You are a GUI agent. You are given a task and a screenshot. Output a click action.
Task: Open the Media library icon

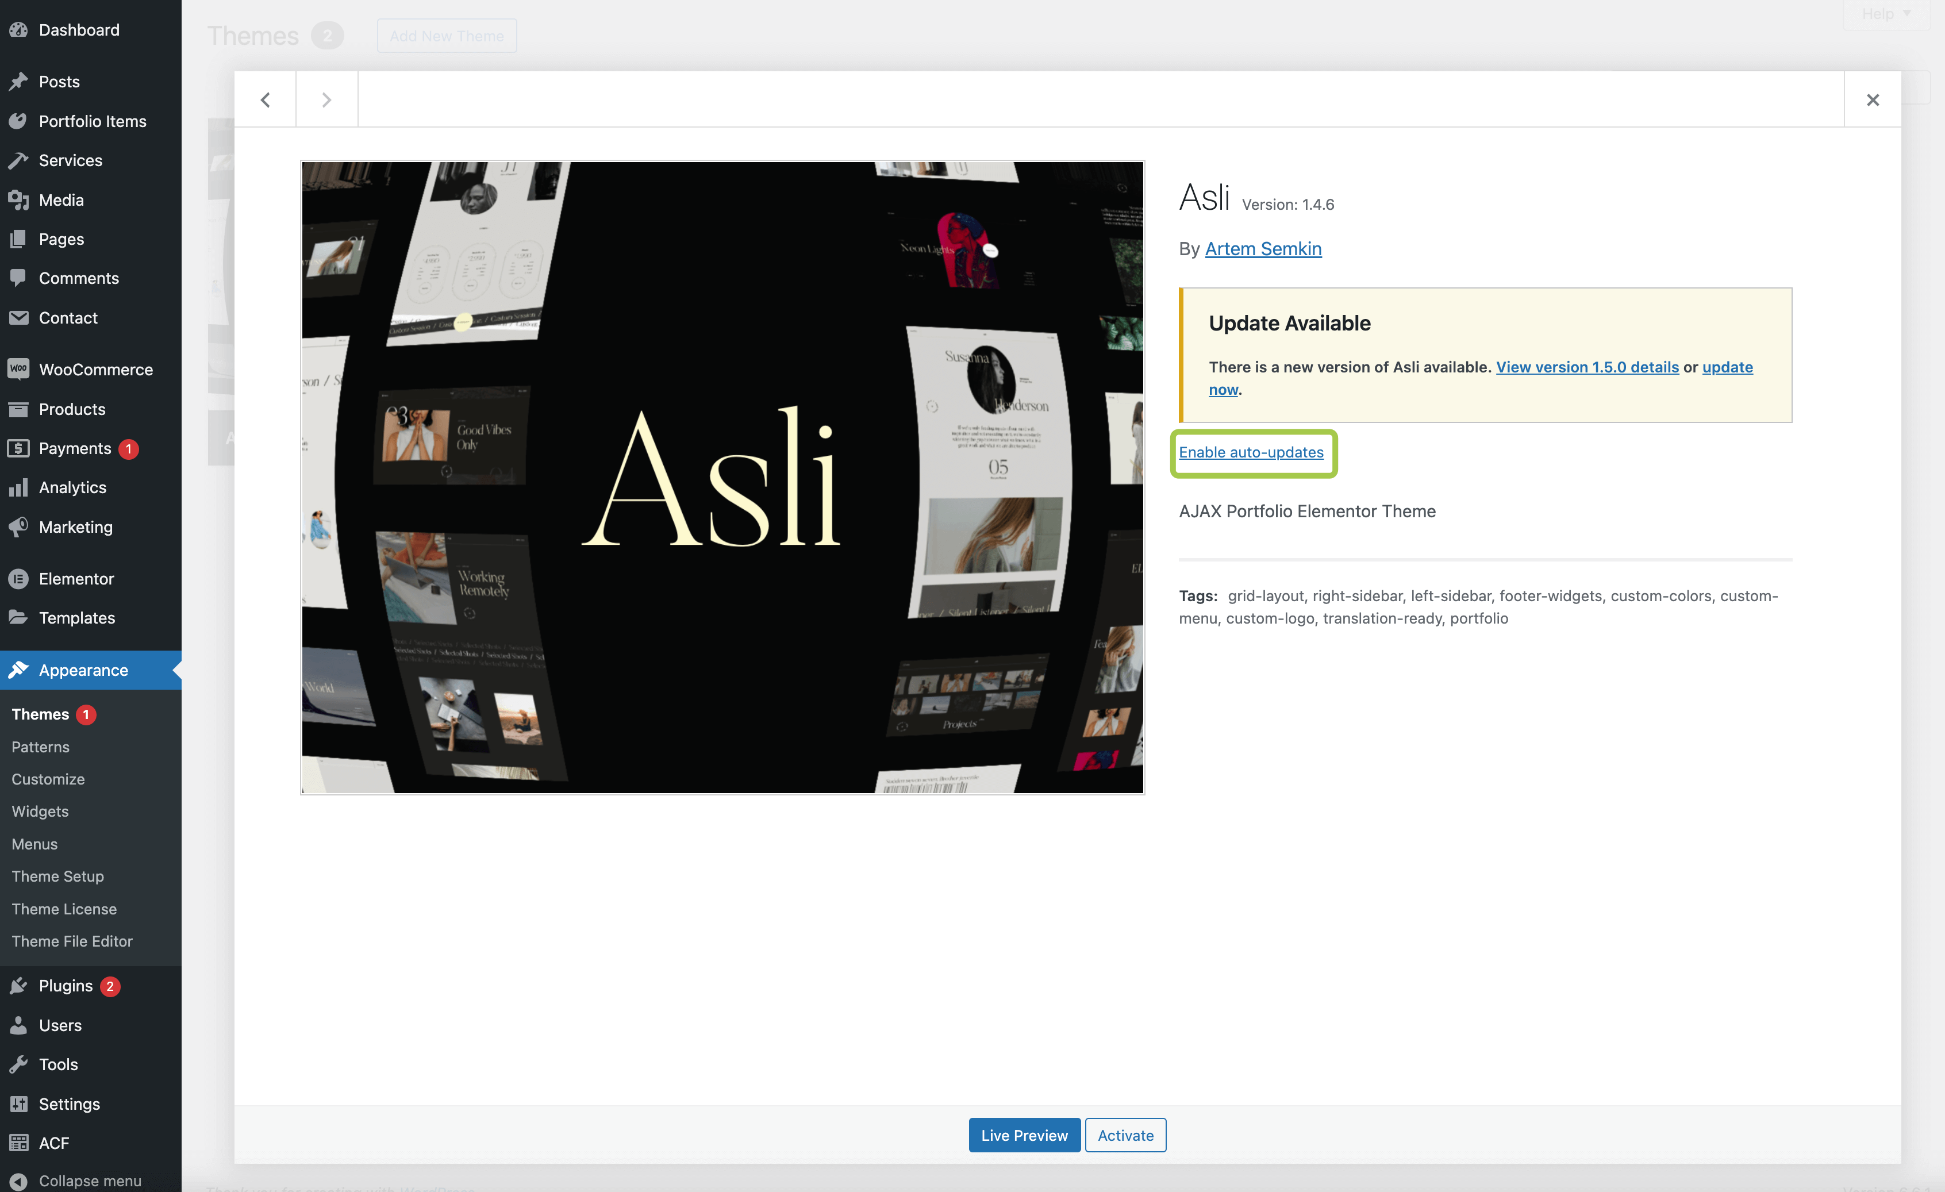pos(18,199)
